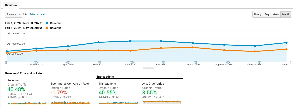Click the annotation icon above April 2020
Screen dimensions: 293x109
(x=68, y=62)
